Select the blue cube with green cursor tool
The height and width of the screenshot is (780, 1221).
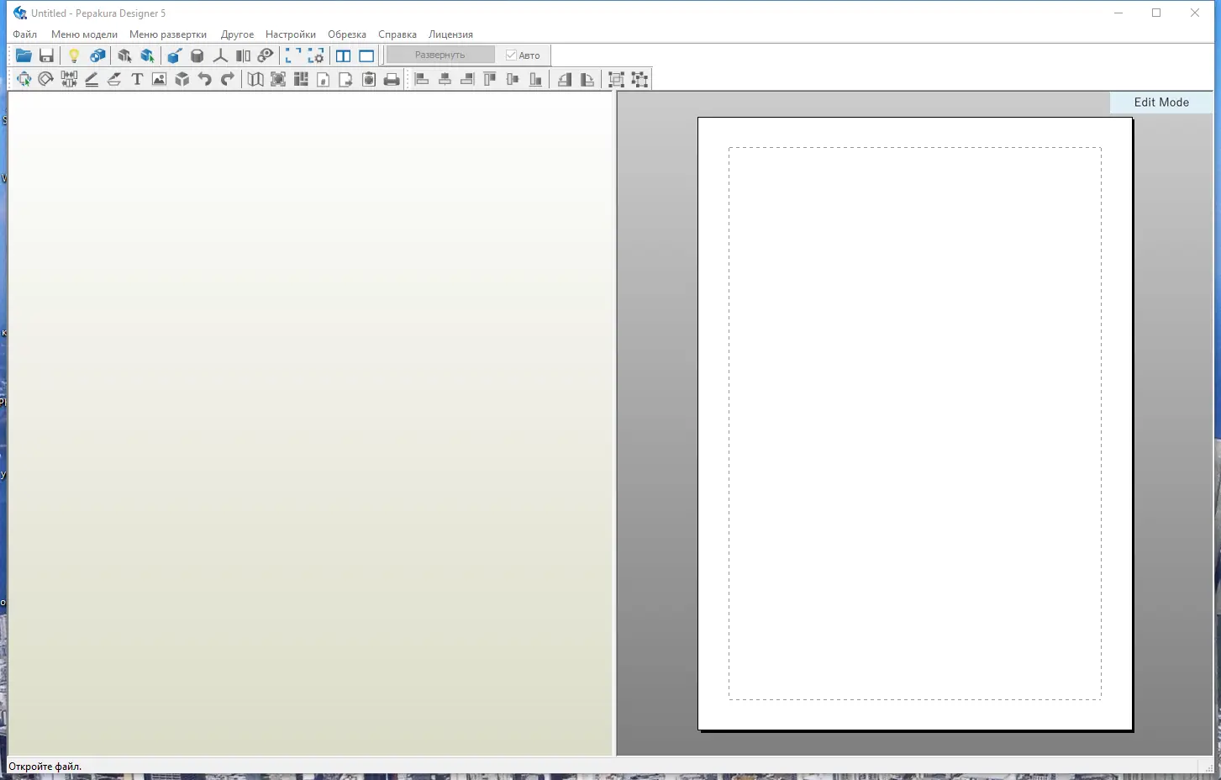tap(148, 55)
